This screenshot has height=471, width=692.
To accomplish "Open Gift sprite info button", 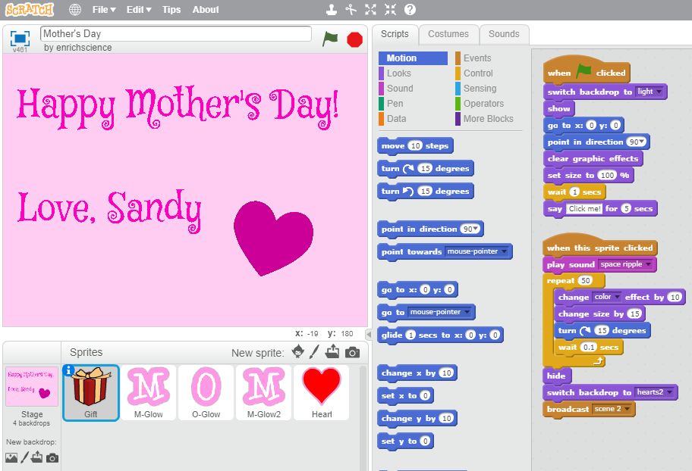I will tap(69, 370).
